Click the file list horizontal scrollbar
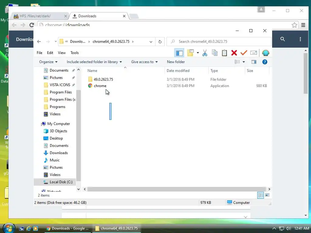The width and height of the screenshot is (311, 233). pyautogui.click(x=176, y=189)
